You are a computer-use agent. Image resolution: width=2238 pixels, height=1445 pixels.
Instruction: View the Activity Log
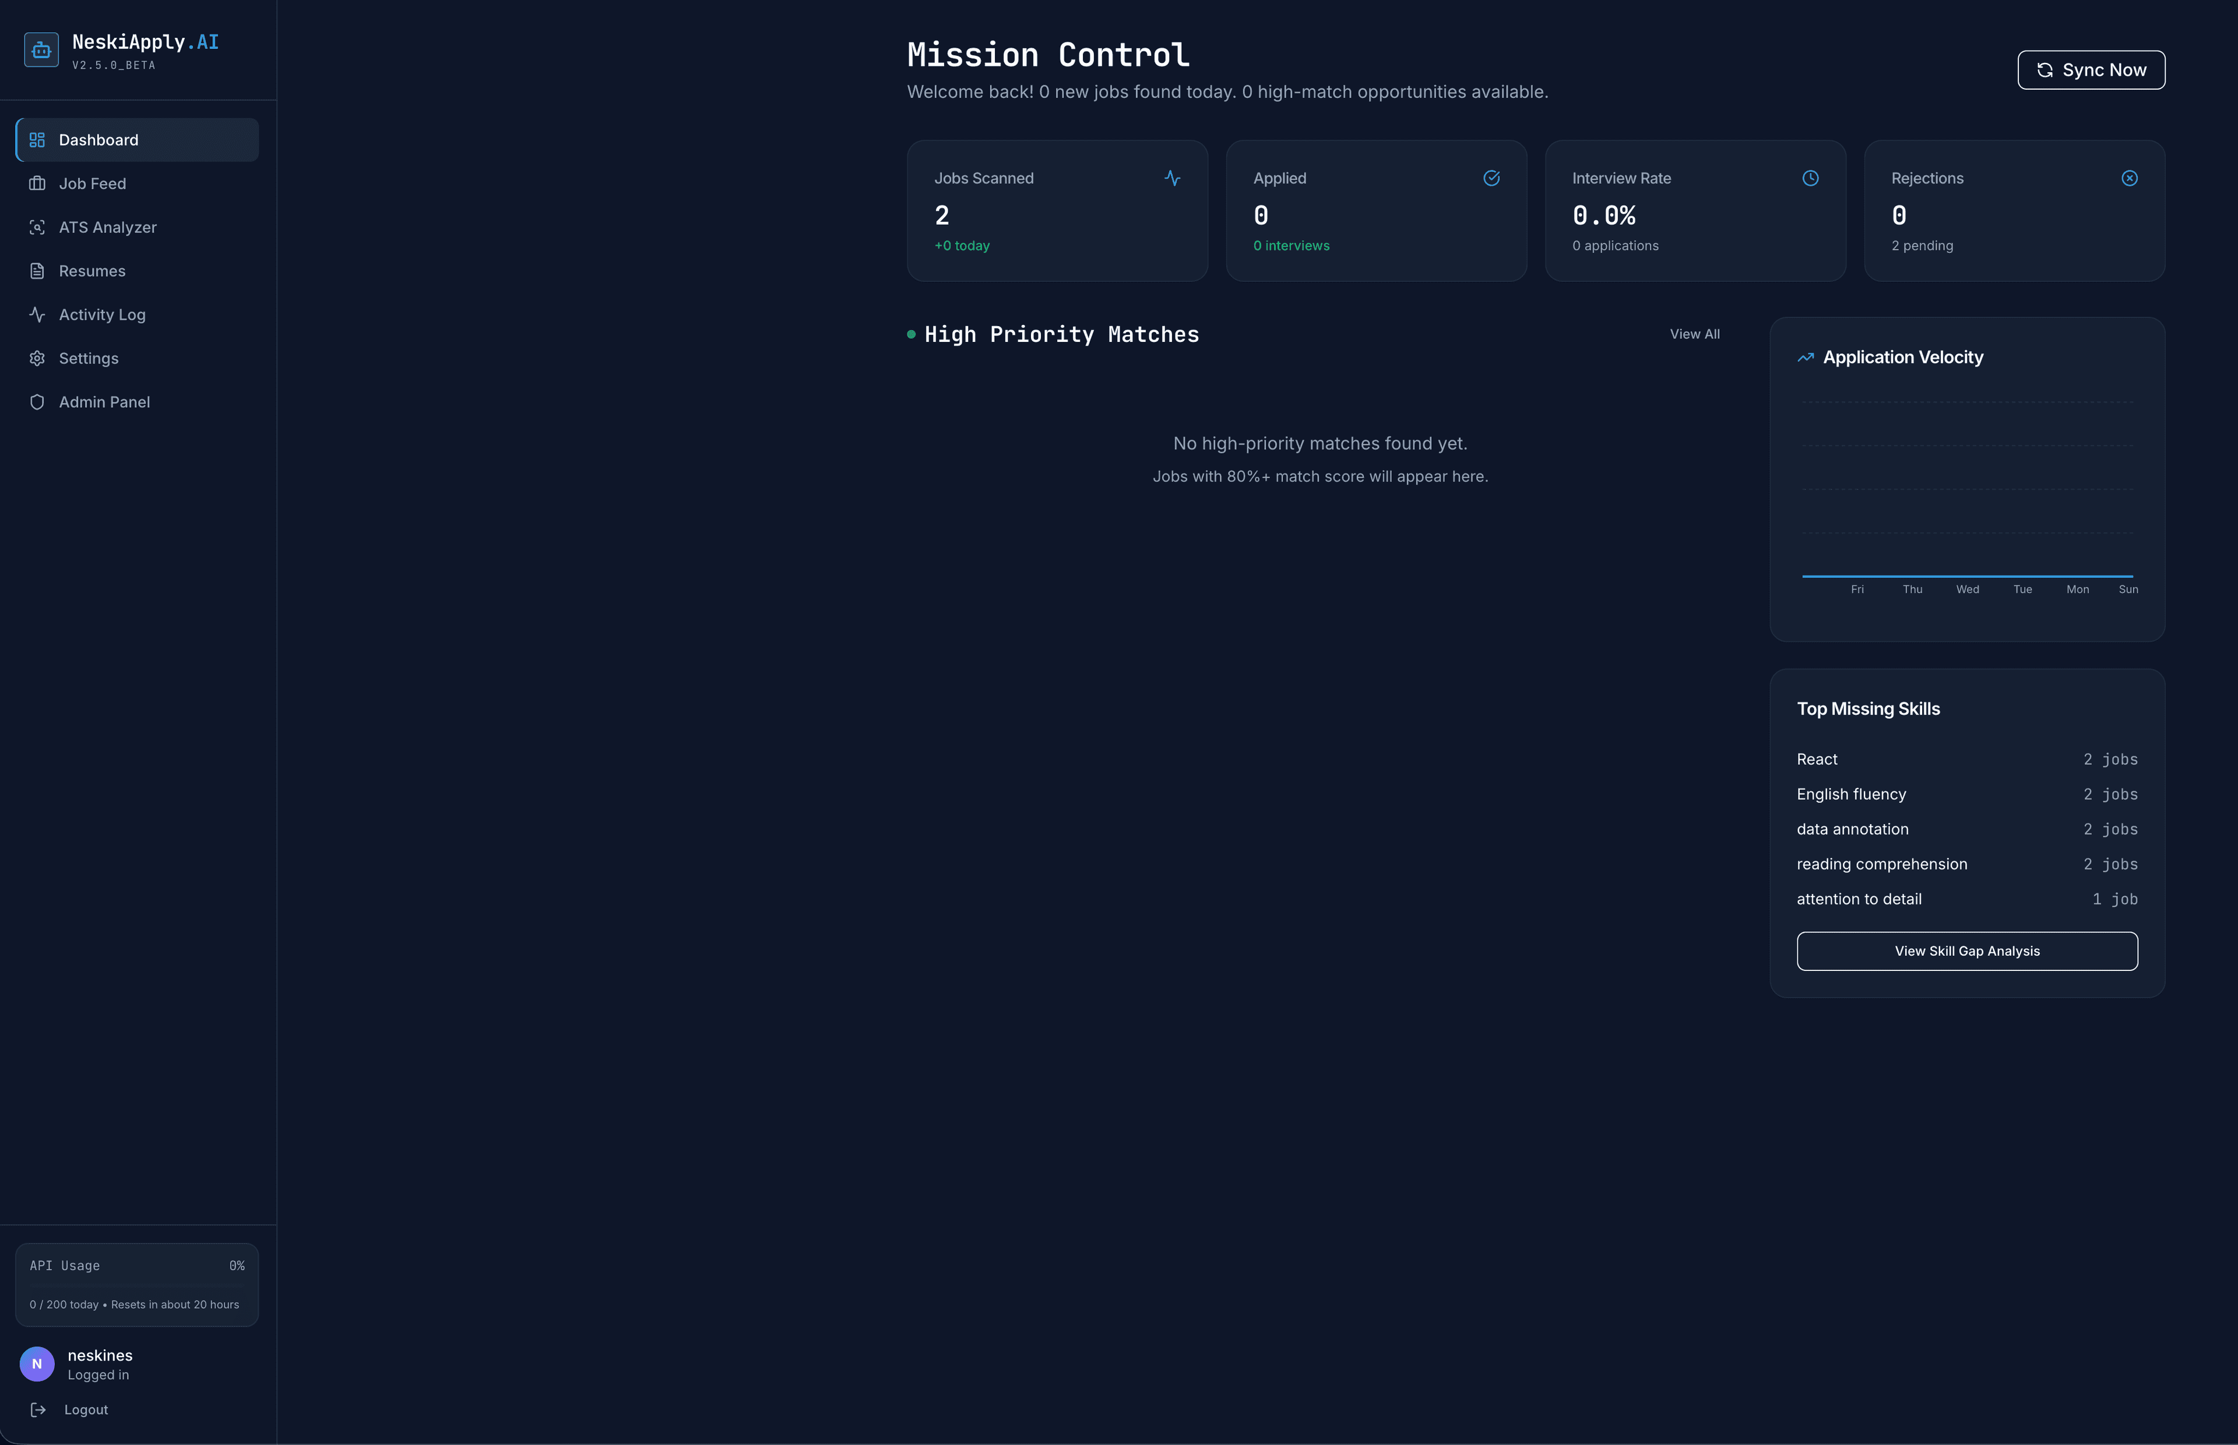pyautogui.click(x=101, y=315)
